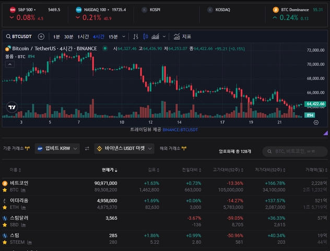Open mini chart icon next to STEEM

(x=30, y=242)
